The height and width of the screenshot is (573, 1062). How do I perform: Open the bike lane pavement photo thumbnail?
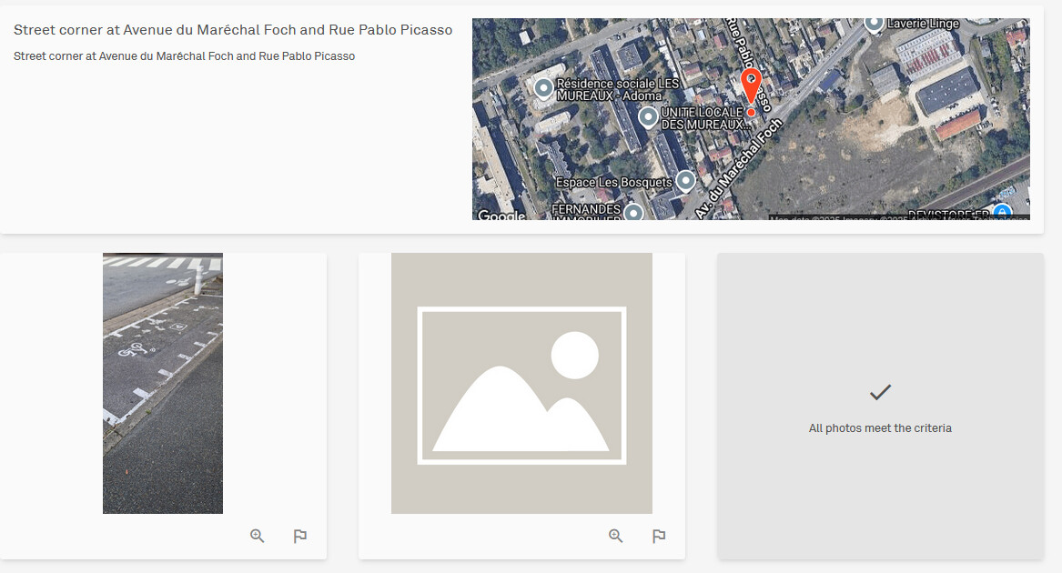pos(163,383)
